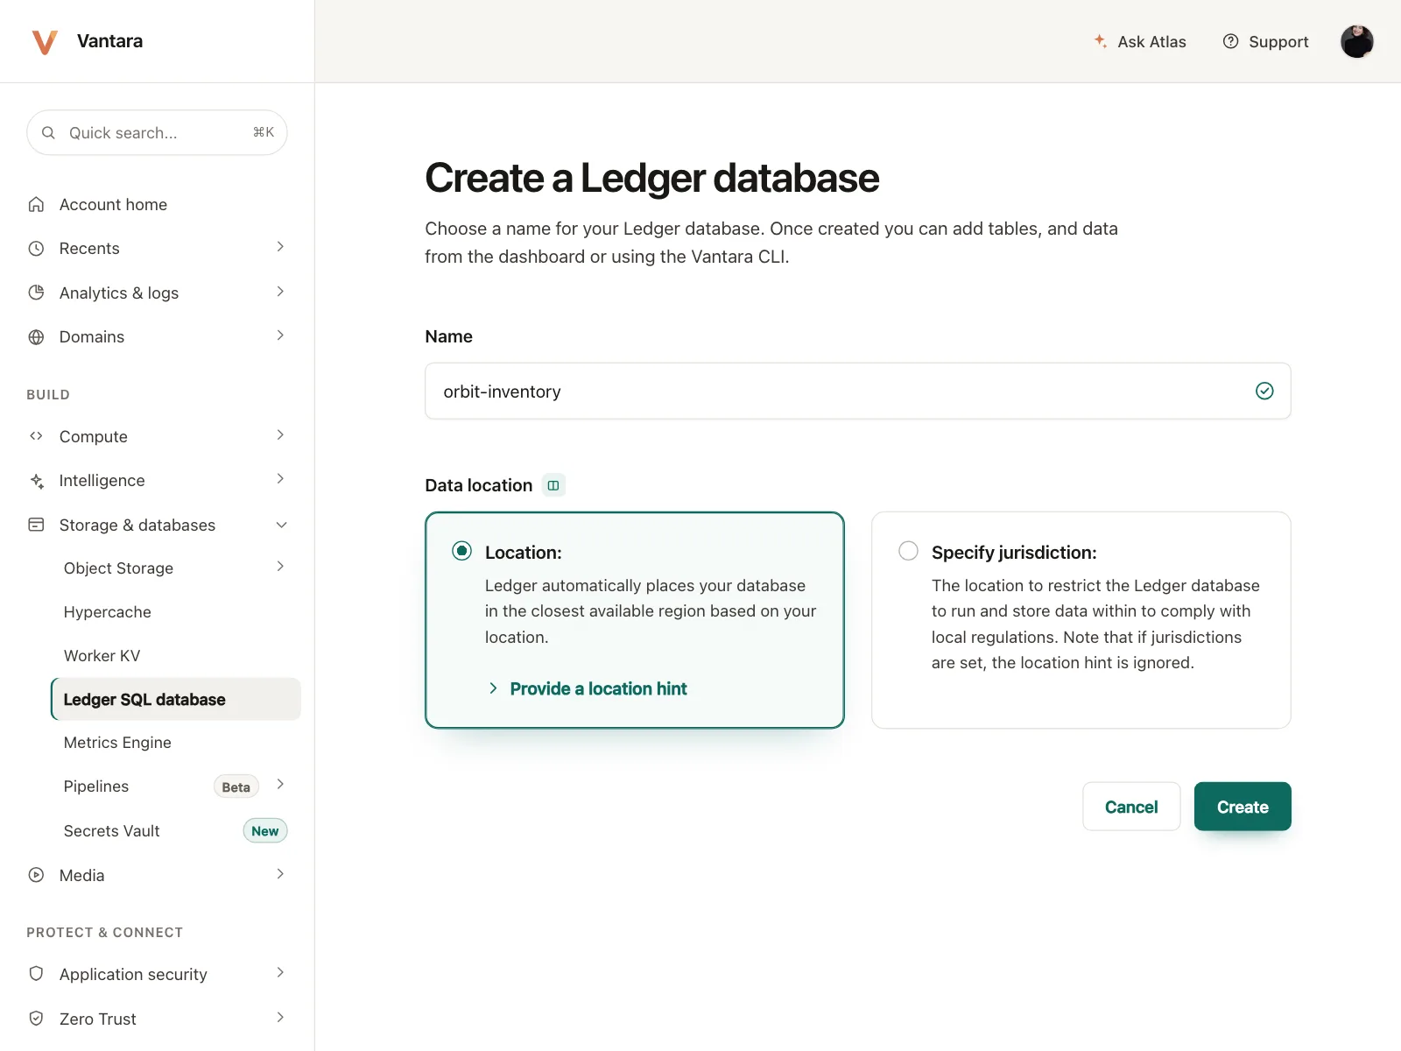The width and height of the screenshot is (1401, 1051).
Task: Click the Application security shield icon
Action: 36,974
